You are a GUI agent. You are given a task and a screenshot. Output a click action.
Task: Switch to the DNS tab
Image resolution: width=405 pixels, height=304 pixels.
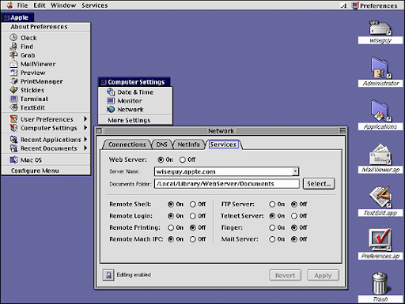point(161,144)
